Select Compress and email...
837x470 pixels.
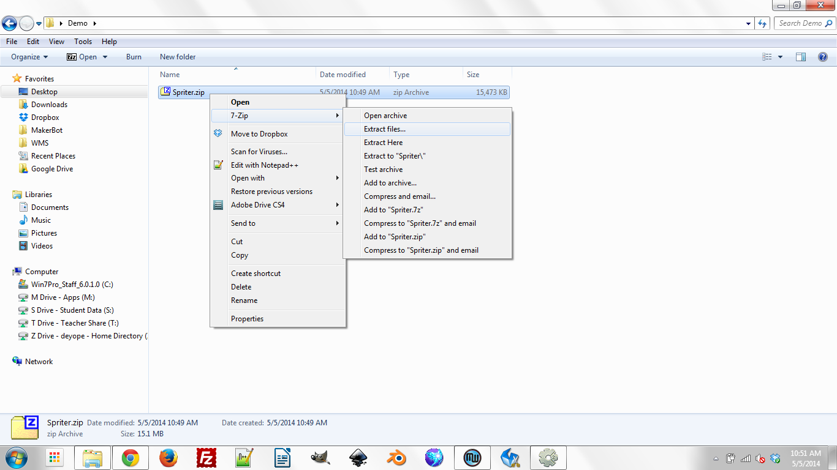427,196
